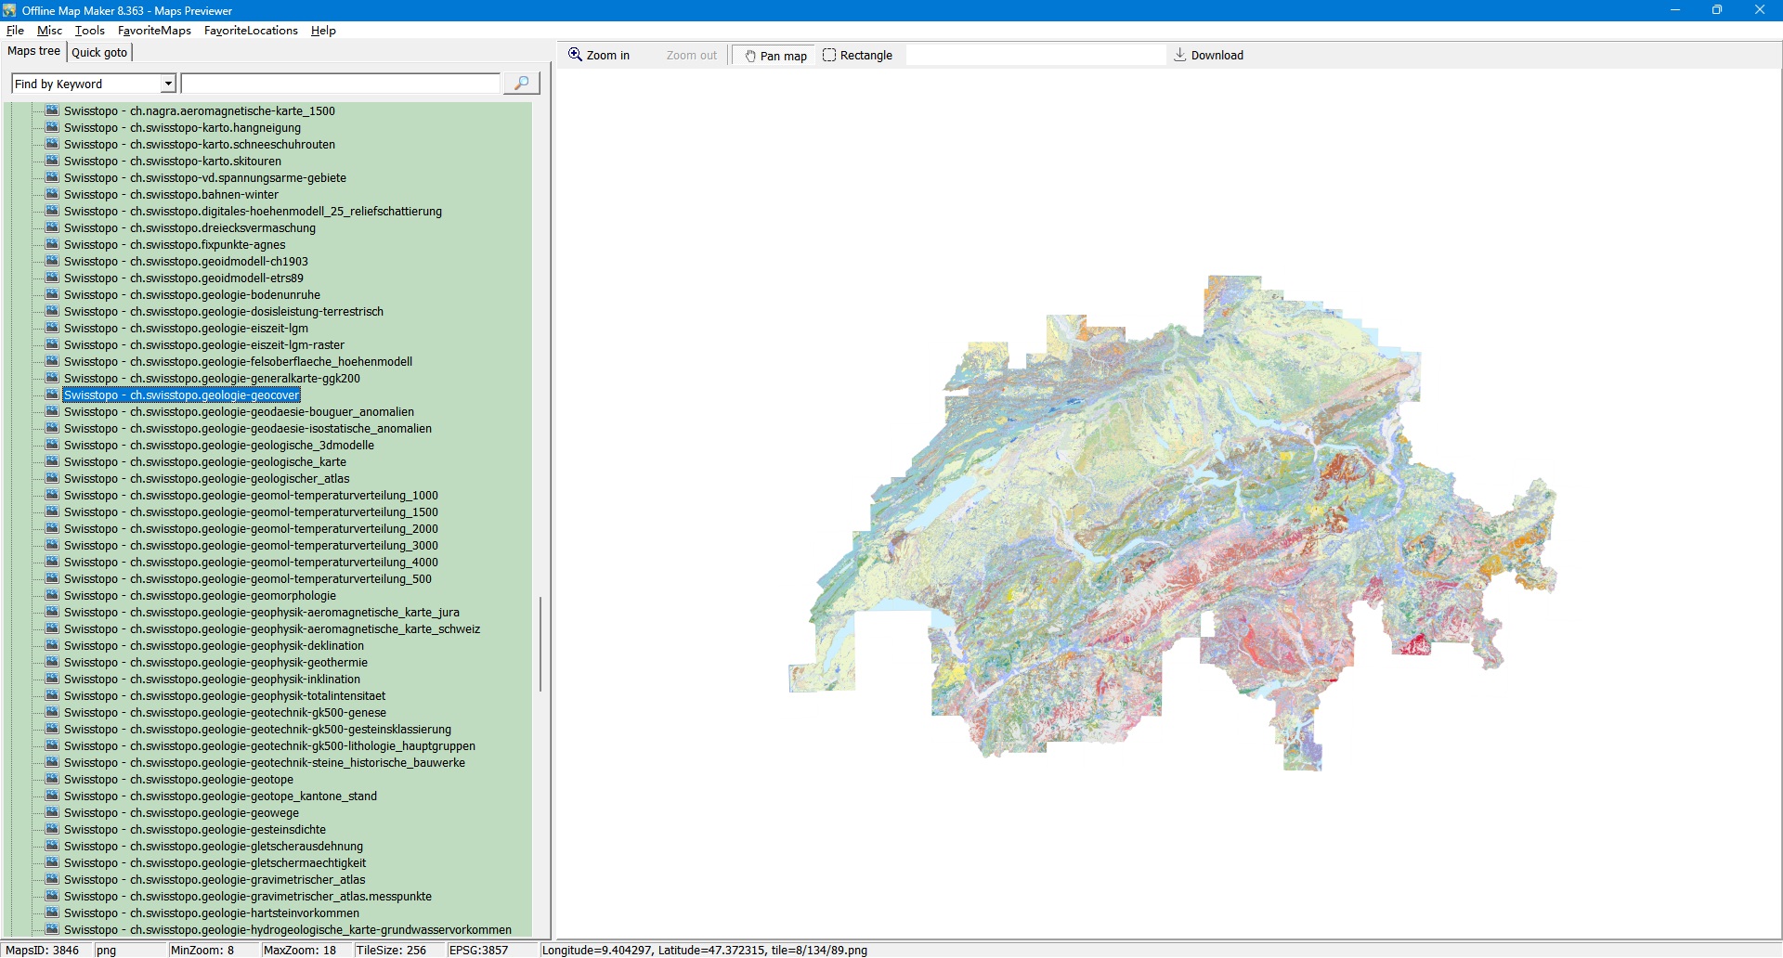
Task: Switch to the Maps tree tab
Action: tap(34, 52)
